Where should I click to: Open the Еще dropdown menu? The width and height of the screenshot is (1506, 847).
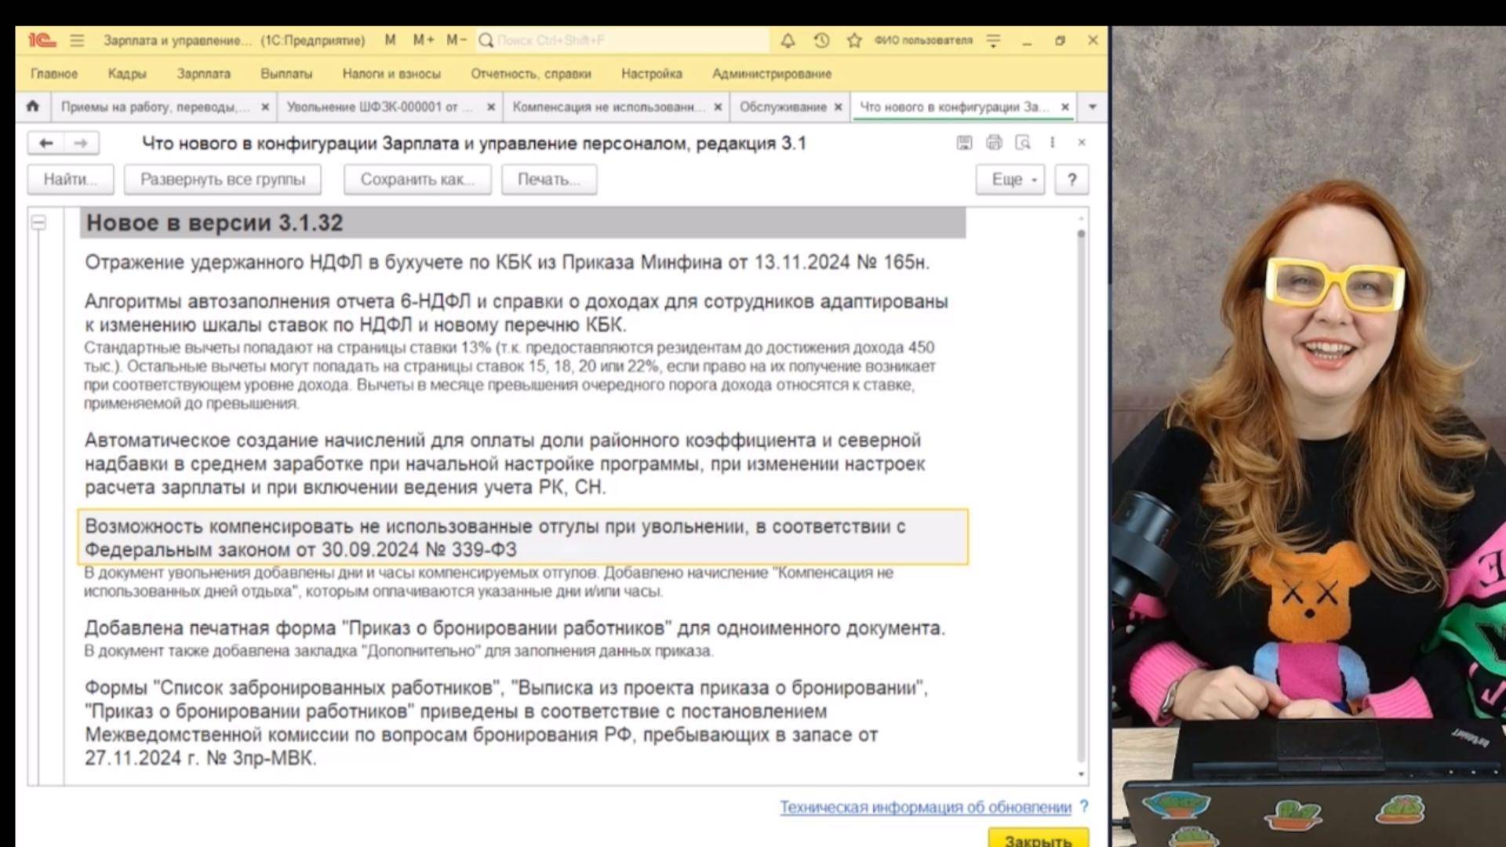(1008, 179)
